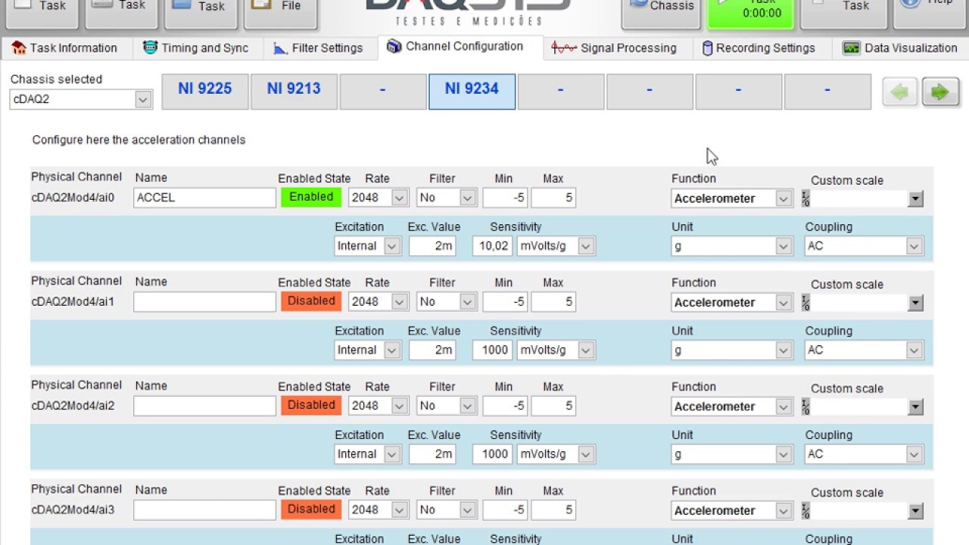Switch to Timing and Sync tab
This screenshot has width=969, height=545.
196,48
